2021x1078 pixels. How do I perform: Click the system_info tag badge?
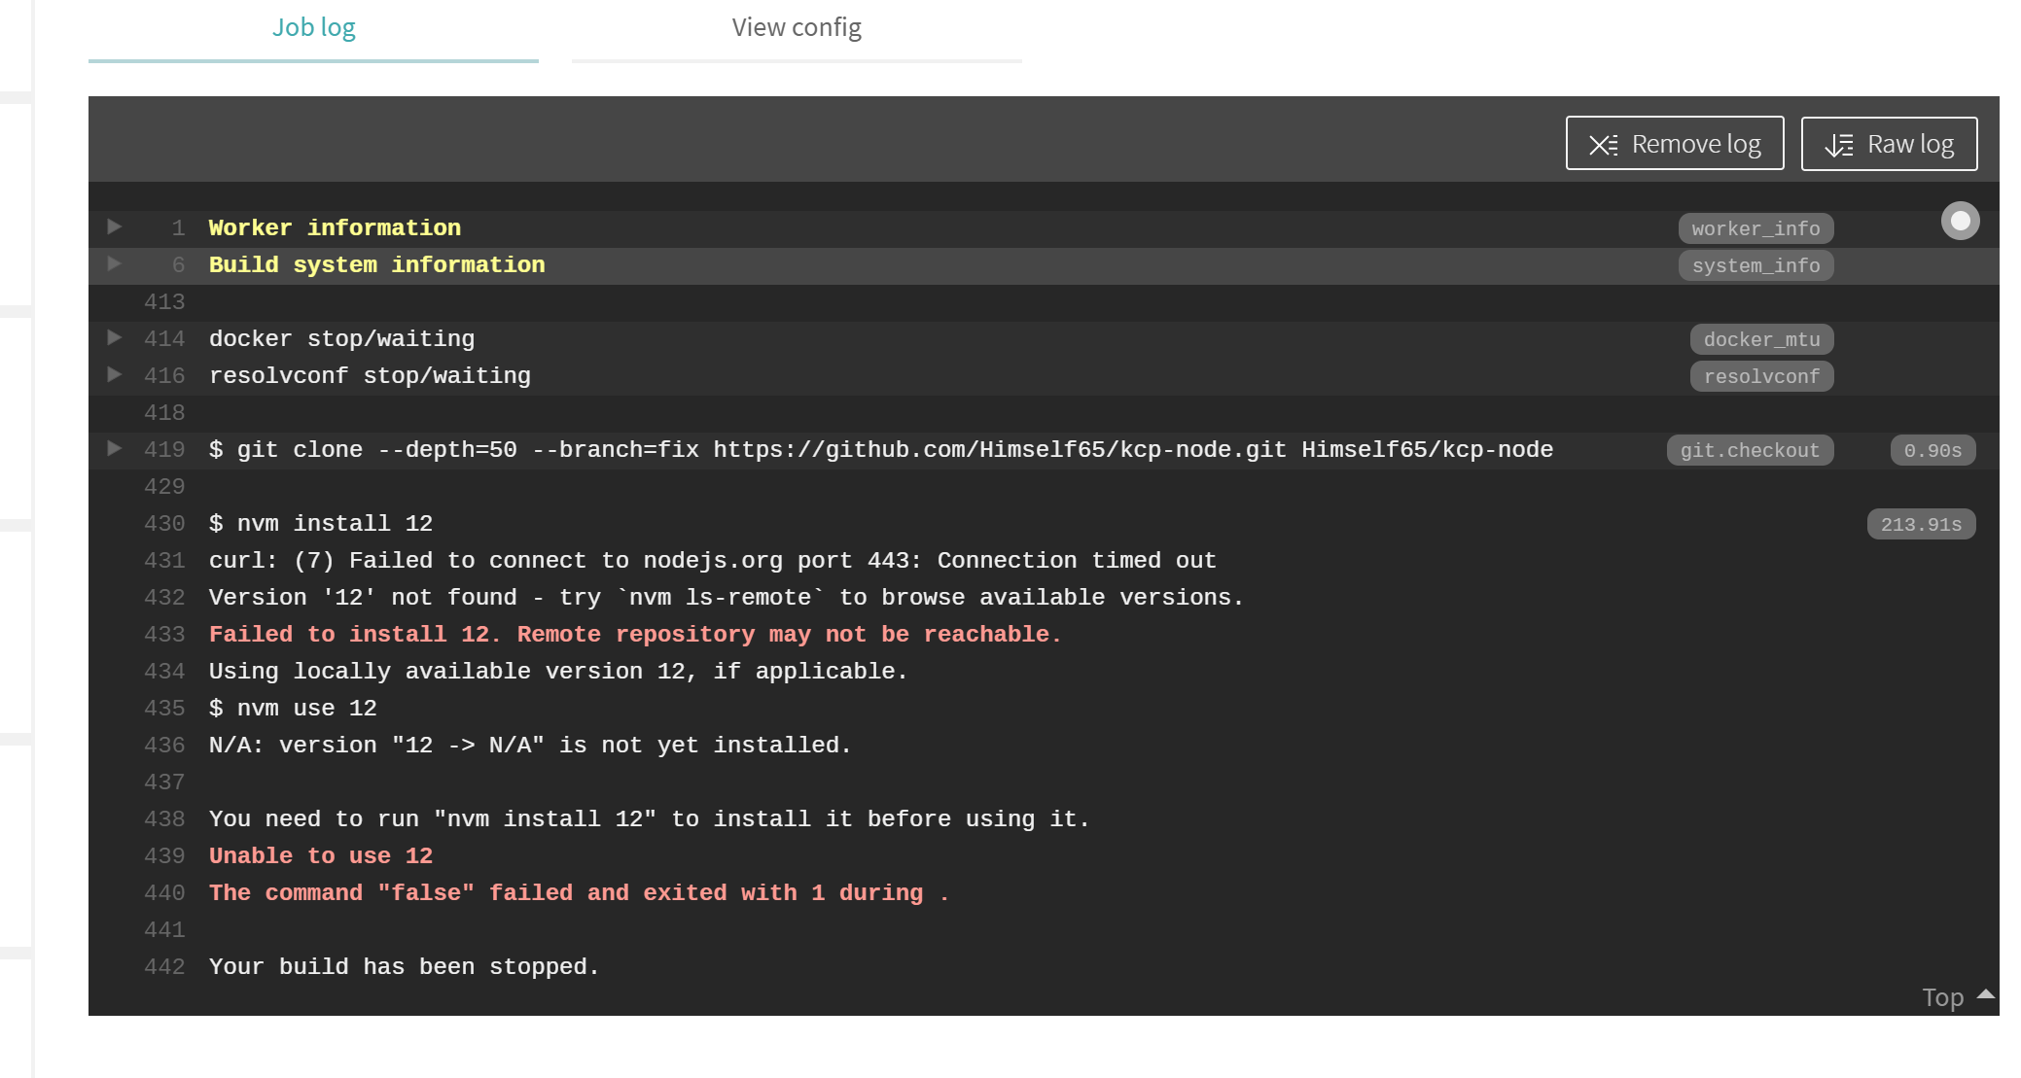tap(1755, 265)
